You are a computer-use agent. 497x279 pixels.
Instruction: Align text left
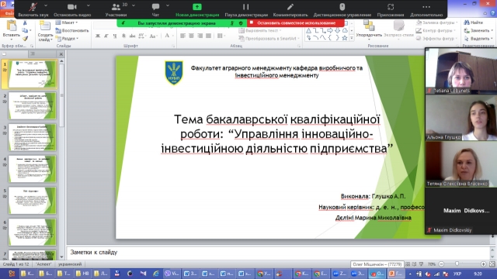pos(183,36)
